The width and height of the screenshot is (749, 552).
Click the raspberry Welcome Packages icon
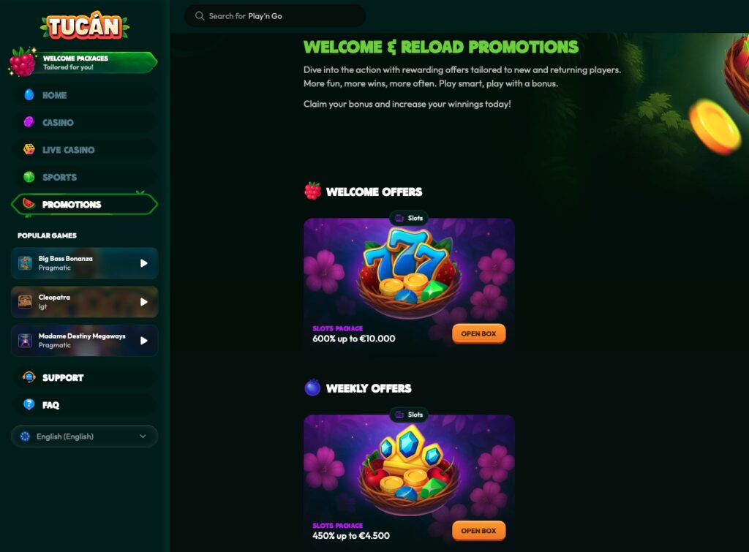click(22, 62)
